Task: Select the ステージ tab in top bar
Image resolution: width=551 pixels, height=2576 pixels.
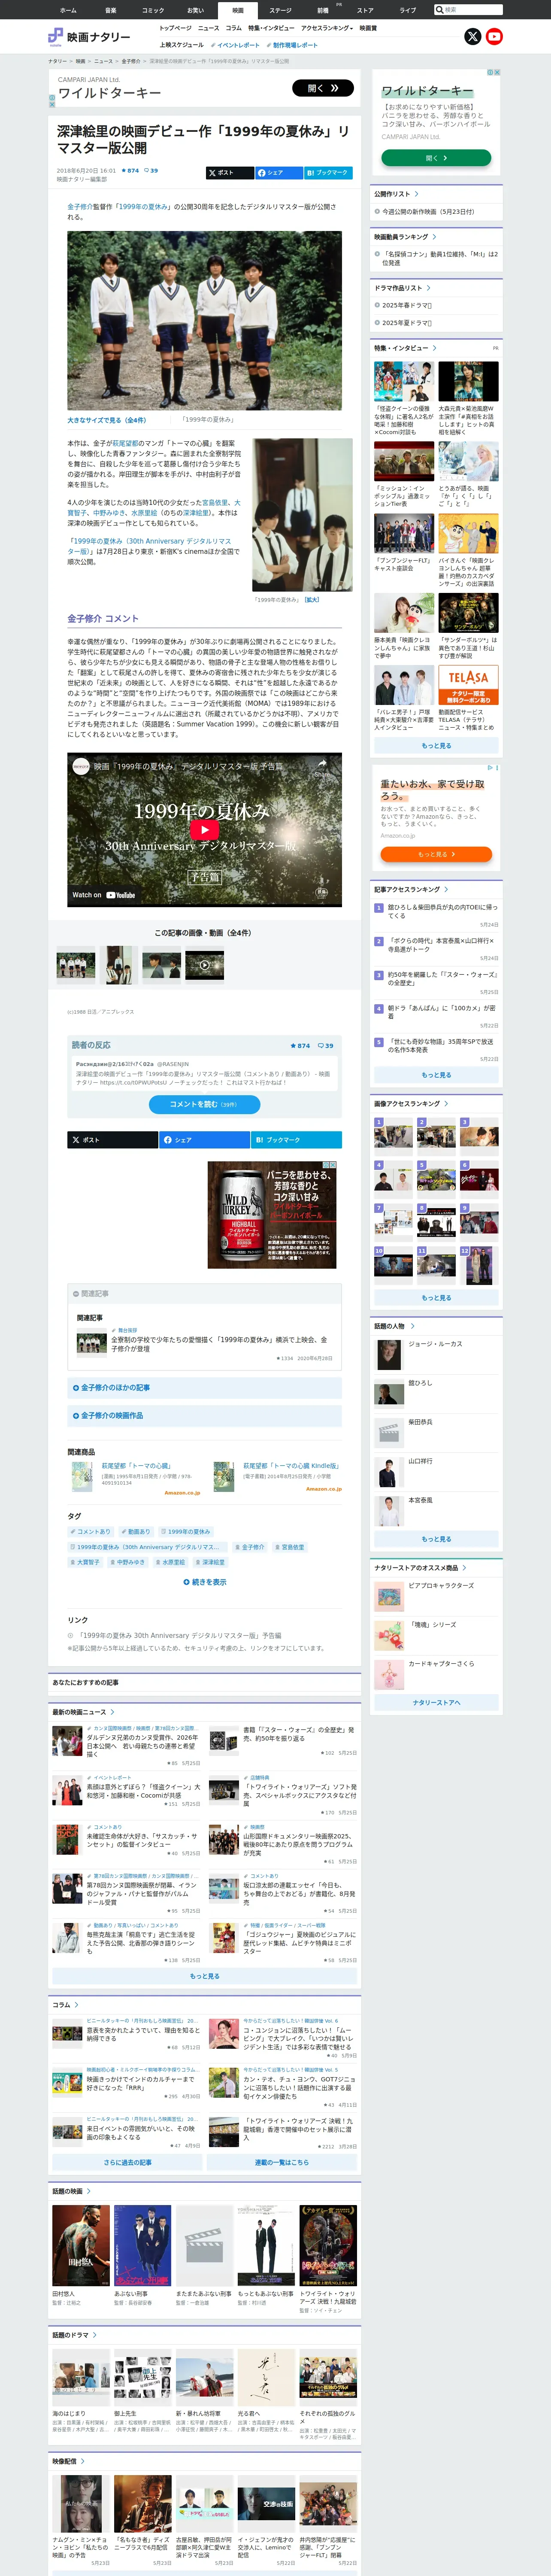Action: tap(280, 10)
